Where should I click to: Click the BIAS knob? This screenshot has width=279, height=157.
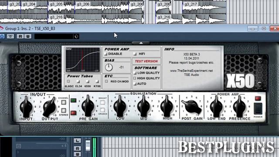tap(109, 67)
